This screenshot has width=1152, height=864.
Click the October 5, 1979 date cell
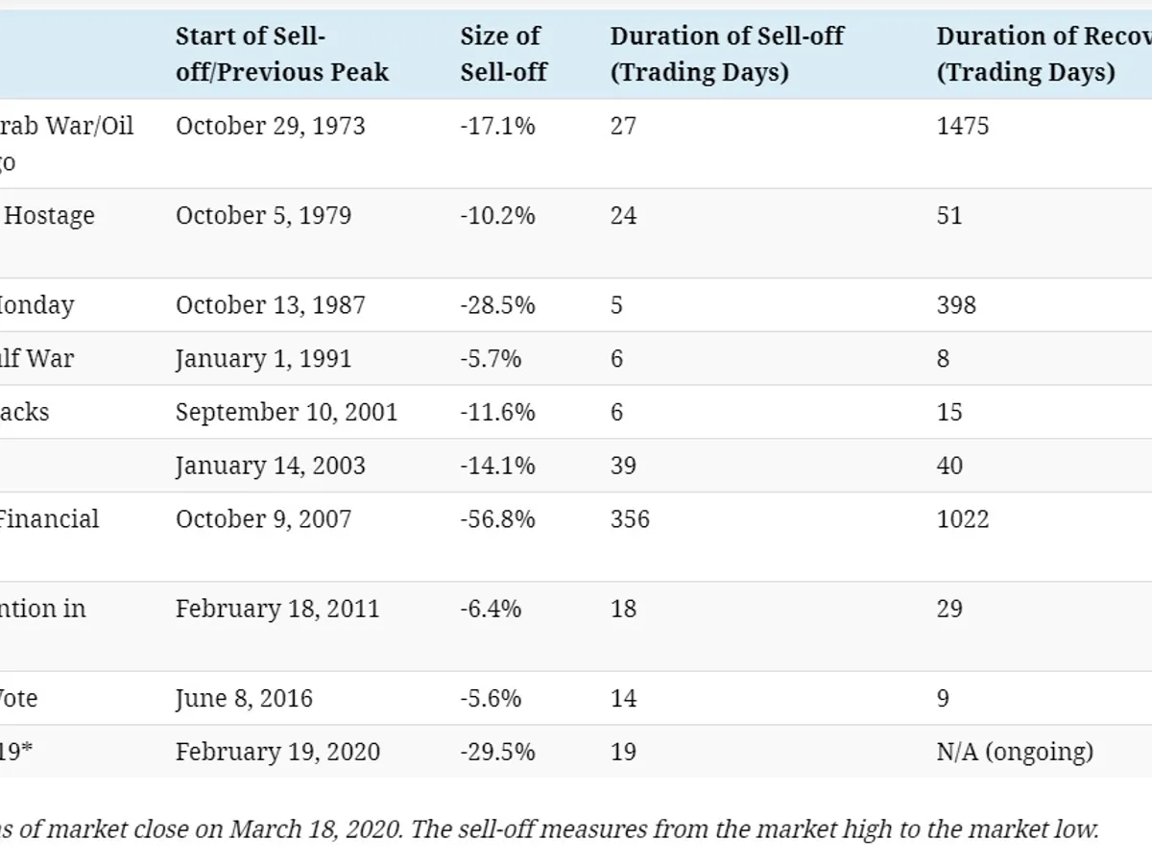point(263,215)
